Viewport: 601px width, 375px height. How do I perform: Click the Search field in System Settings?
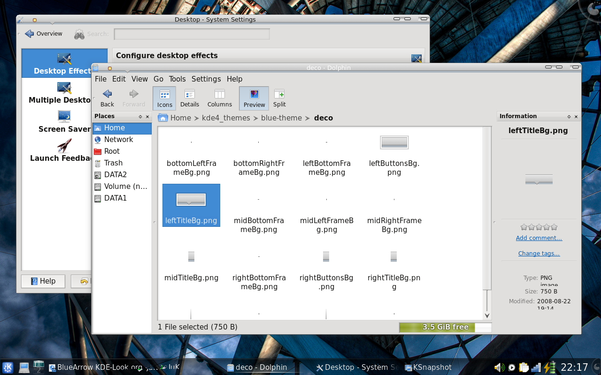tap(192, 34)
